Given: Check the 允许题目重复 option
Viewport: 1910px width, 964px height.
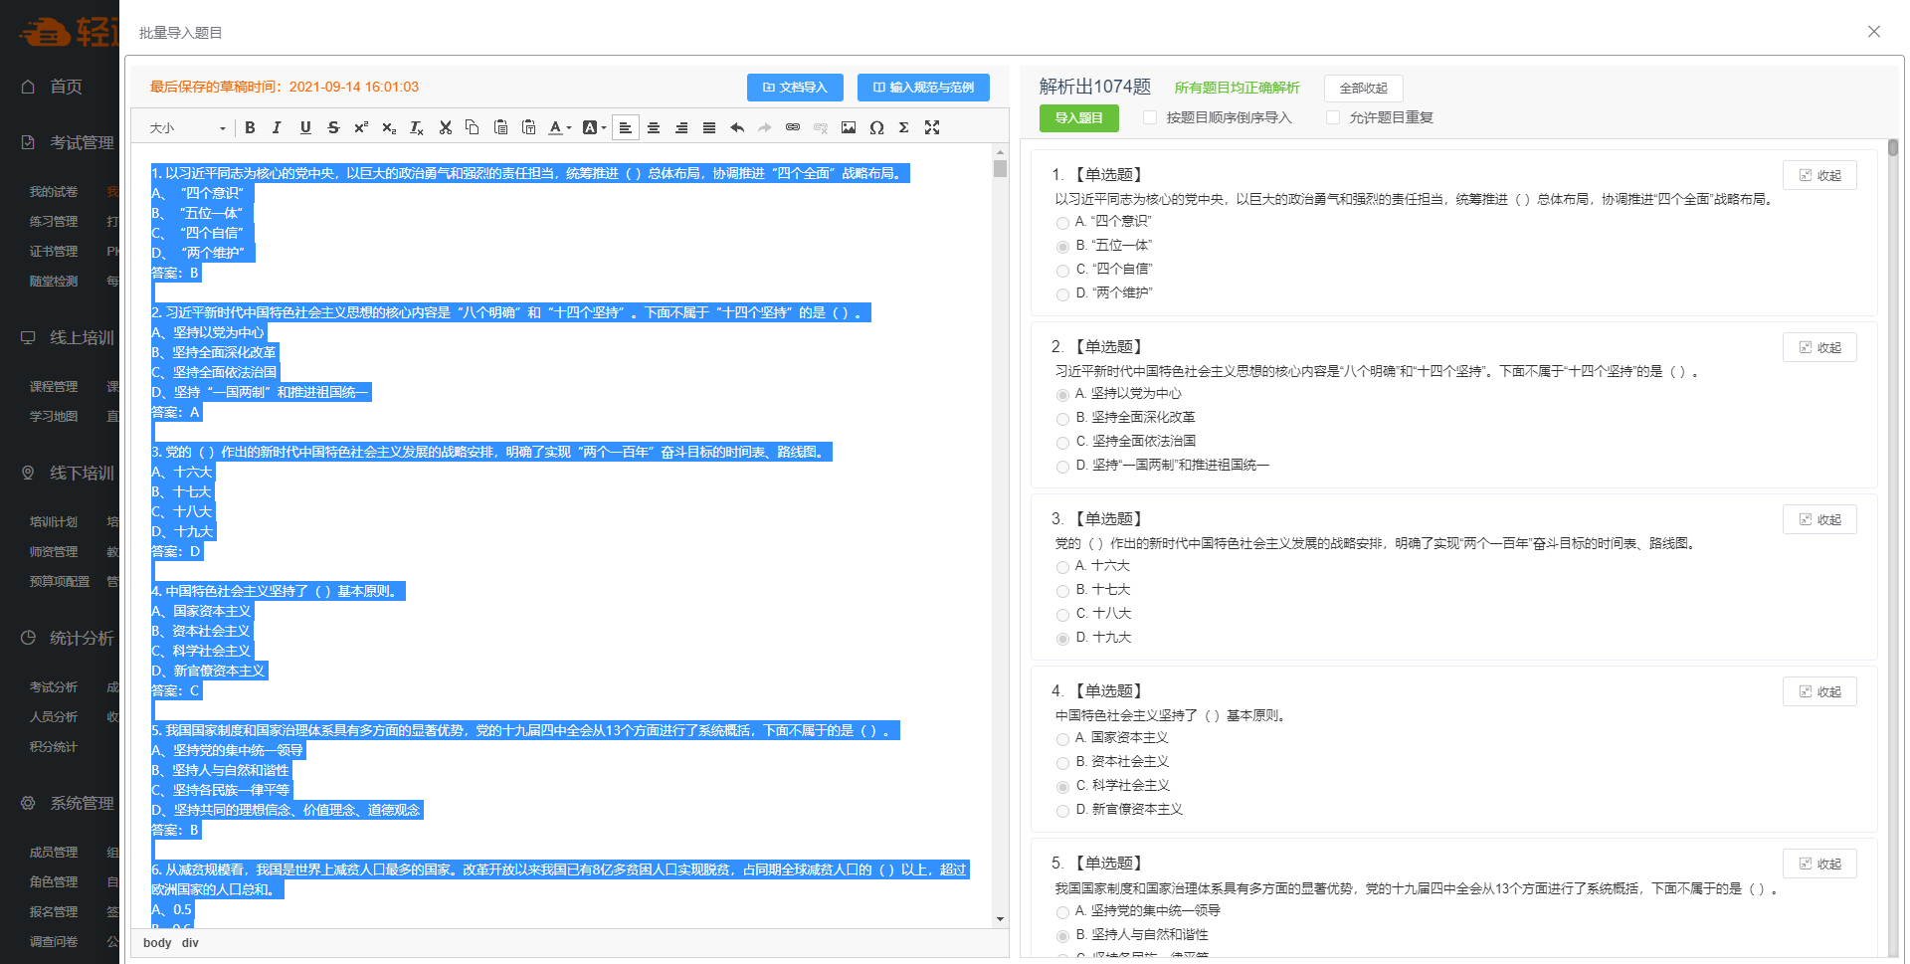Looking at the screenshot, I should [x=1333, y=117].
